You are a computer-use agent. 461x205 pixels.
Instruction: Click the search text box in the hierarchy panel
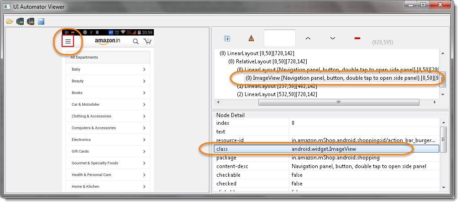coord(280,38)
